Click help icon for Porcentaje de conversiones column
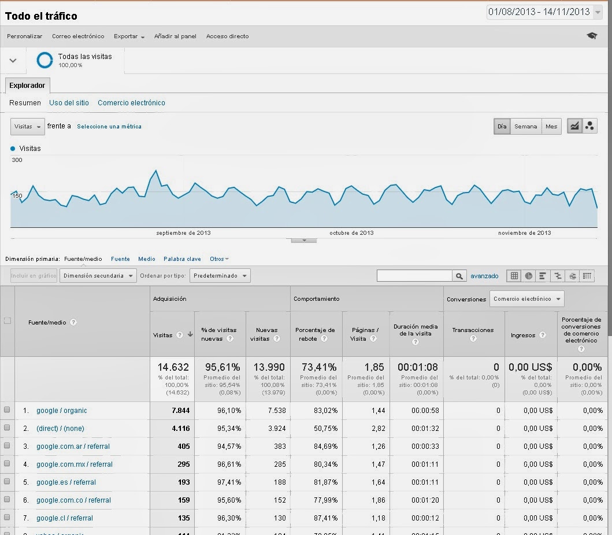This screenshot has height=535, width=612. click(581, 349)
